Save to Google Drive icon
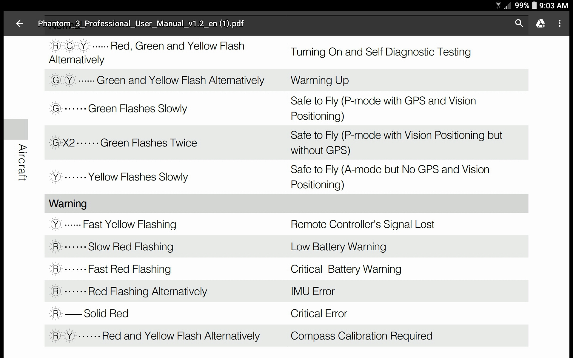Screen dimensions: 573x358 (540, 23)
